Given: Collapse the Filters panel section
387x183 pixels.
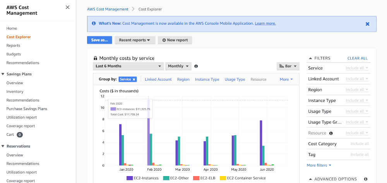Looking at the screenshot, I should pos(310,58).
